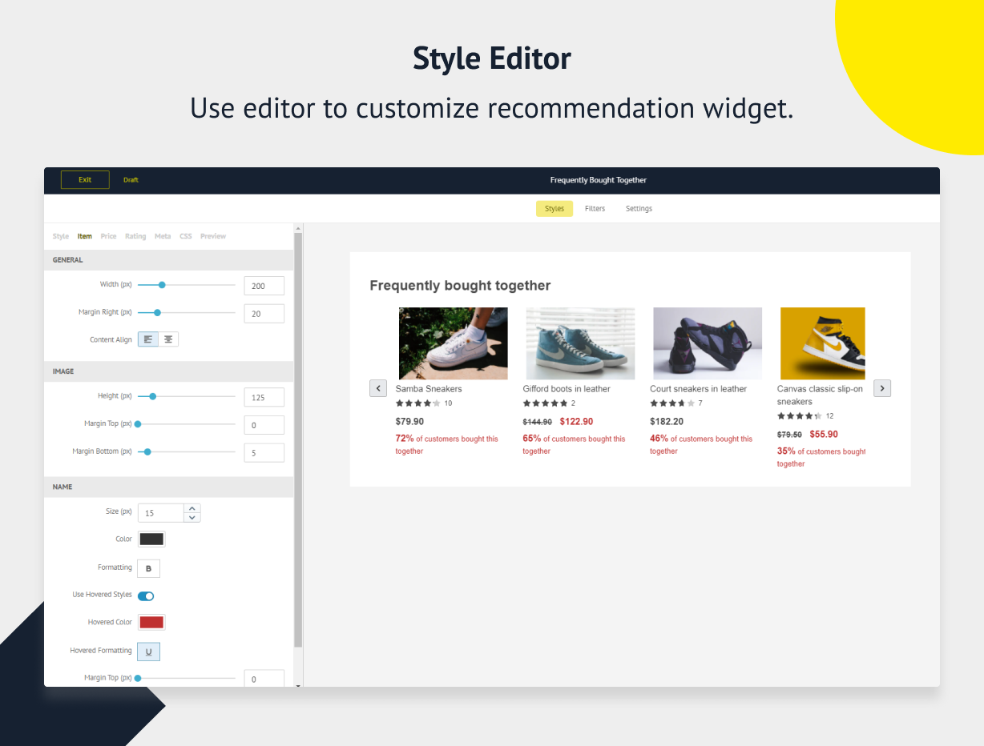Click the $122.90 sale price
This screenshot has width=984, height=746.
point(576,422)
